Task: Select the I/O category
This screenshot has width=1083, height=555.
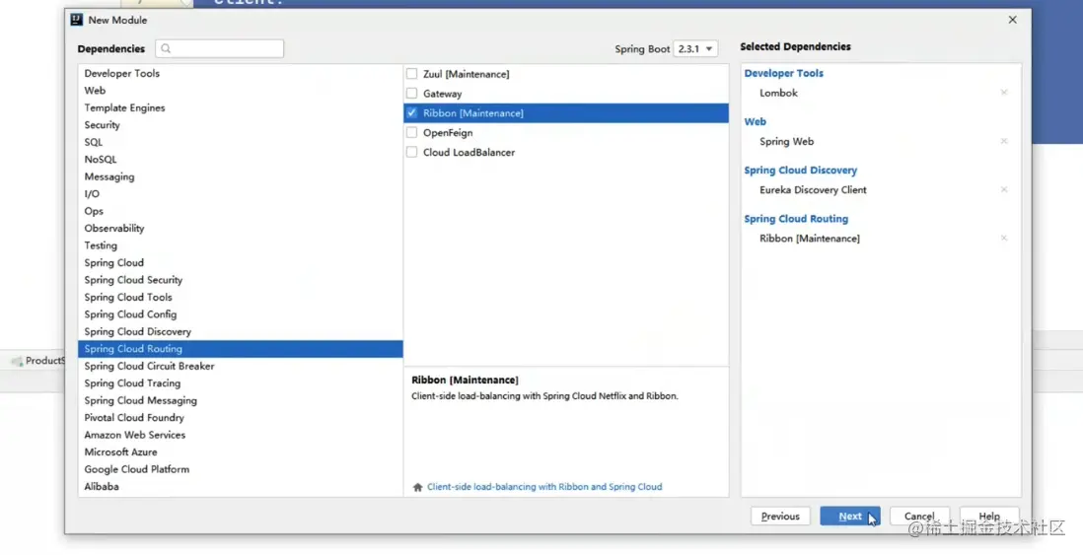Action: (241, 194)
